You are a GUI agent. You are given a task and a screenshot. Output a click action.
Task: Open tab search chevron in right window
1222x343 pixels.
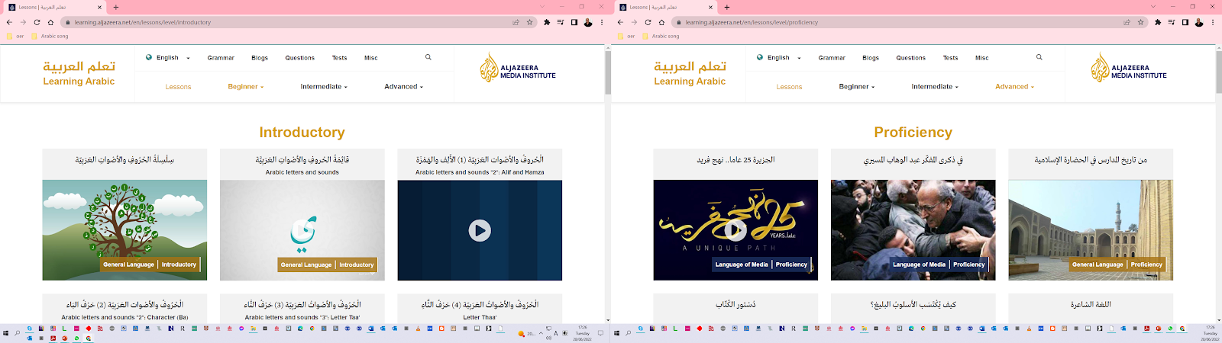click(1153, 7)
